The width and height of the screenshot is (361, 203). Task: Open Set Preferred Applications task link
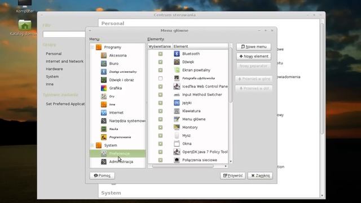coord(65,104)
